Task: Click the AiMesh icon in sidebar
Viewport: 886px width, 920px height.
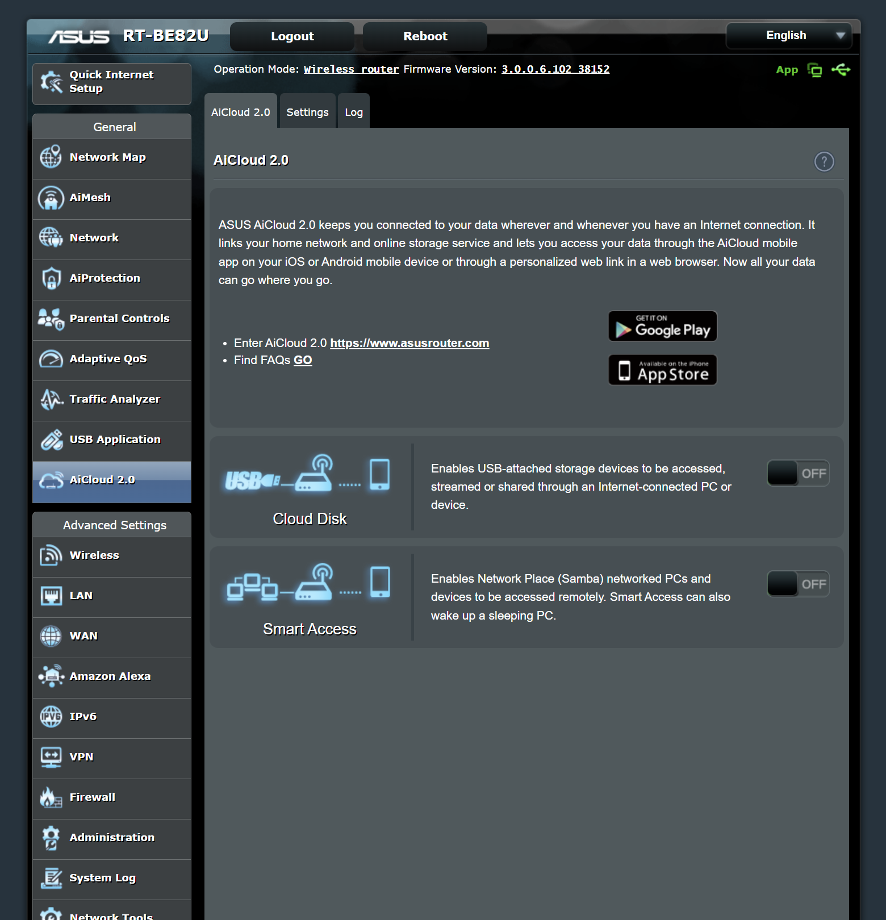Action: pos(51,198)
